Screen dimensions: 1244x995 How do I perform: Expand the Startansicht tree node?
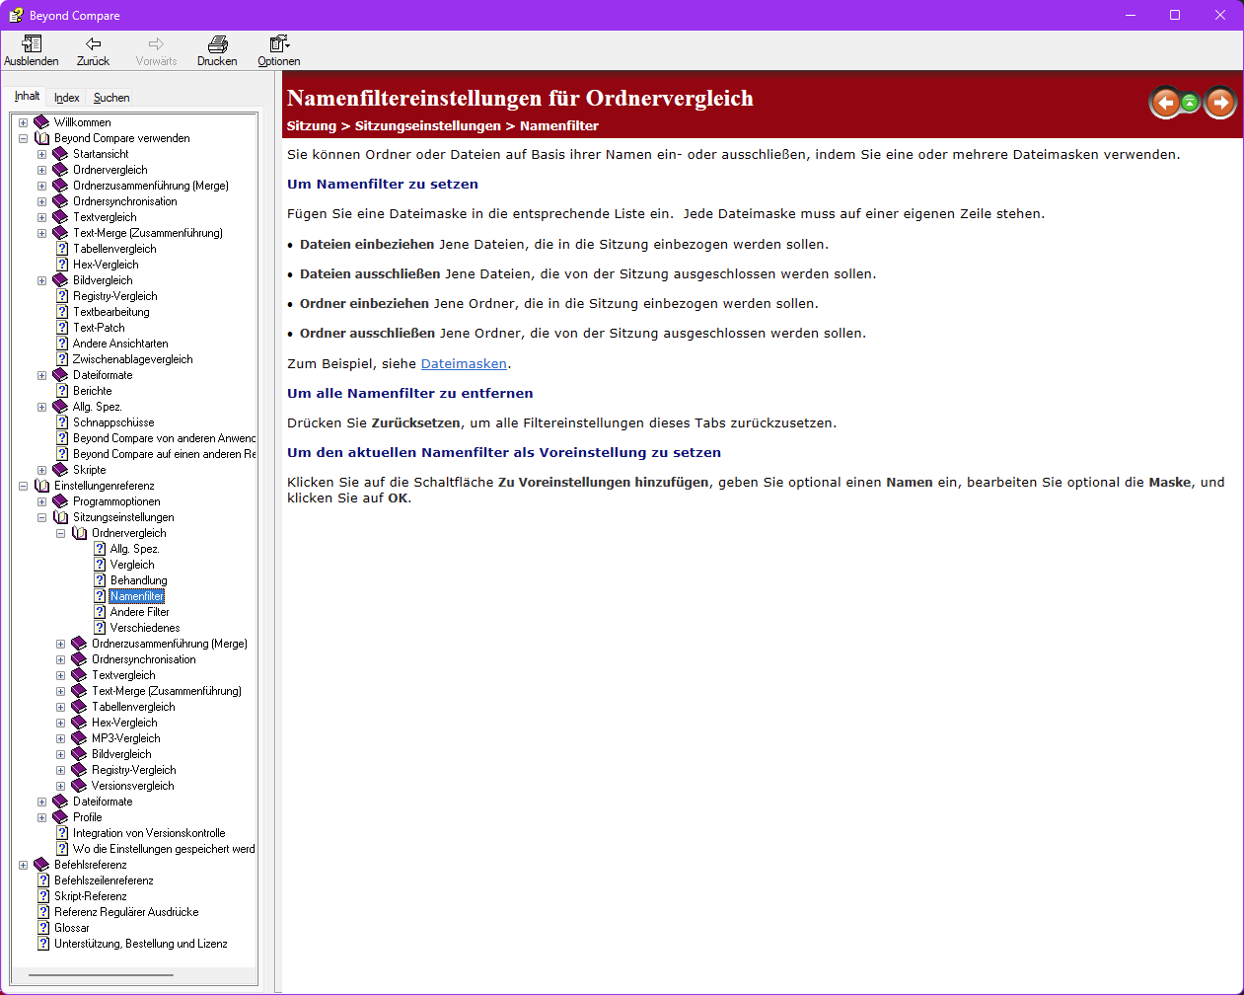(41, 154)
